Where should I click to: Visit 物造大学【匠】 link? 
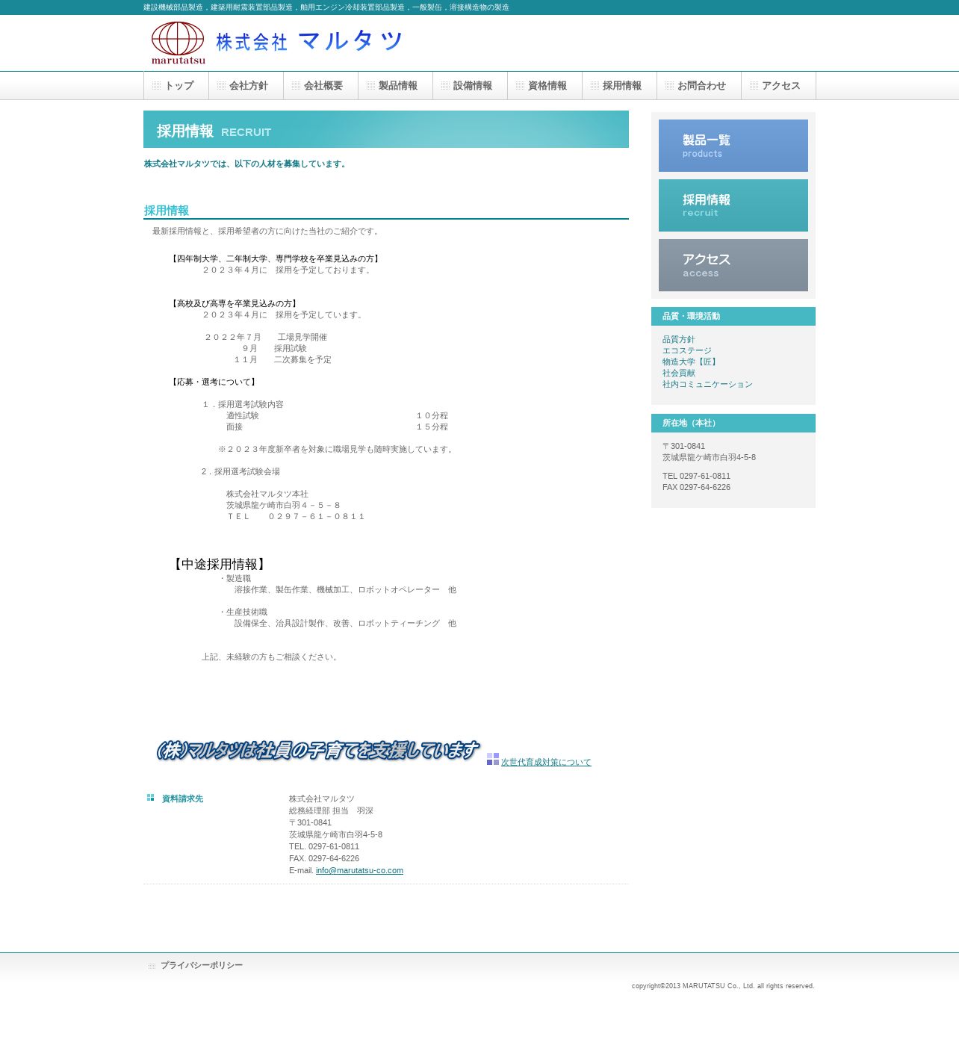click(x=691, y=362)
